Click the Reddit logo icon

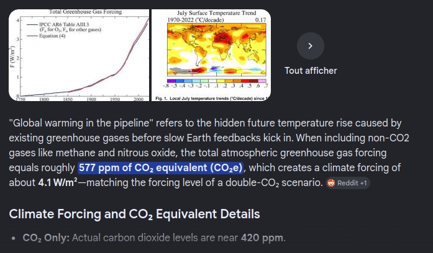pyautogui.click(x=331, y=183)
